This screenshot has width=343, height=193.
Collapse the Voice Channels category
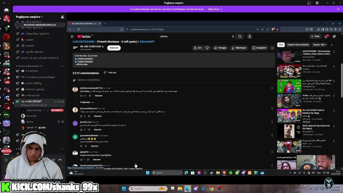[x=29, y=66]
